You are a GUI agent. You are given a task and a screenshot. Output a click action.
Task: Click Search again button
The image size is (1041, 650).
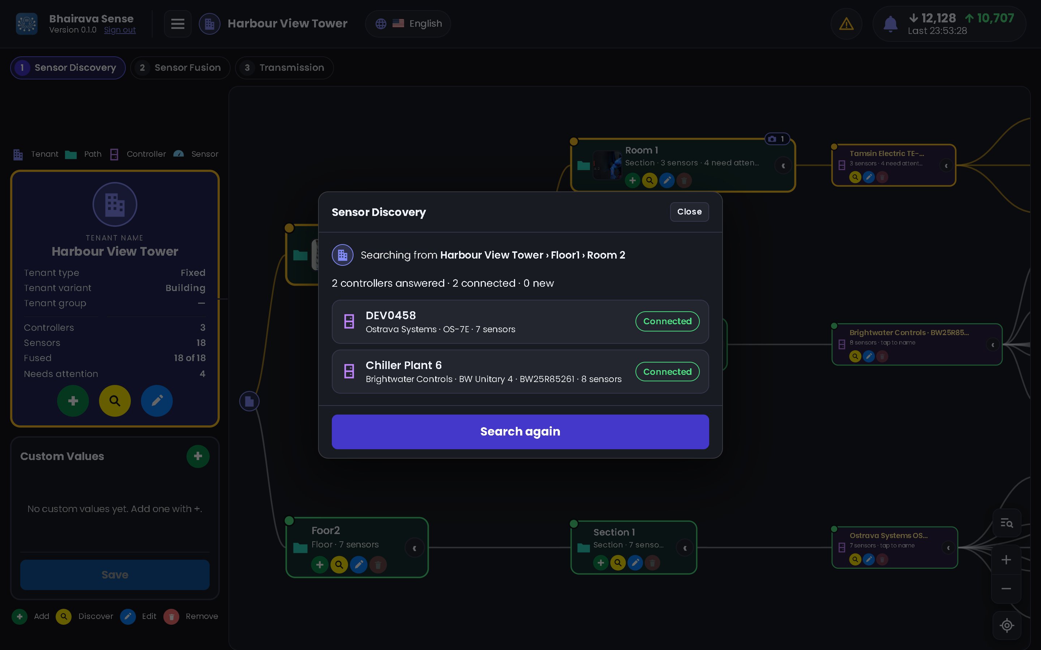tap(520, 432)
